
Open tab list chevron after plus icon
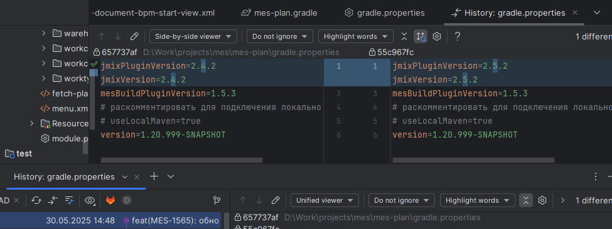[171, 176]
